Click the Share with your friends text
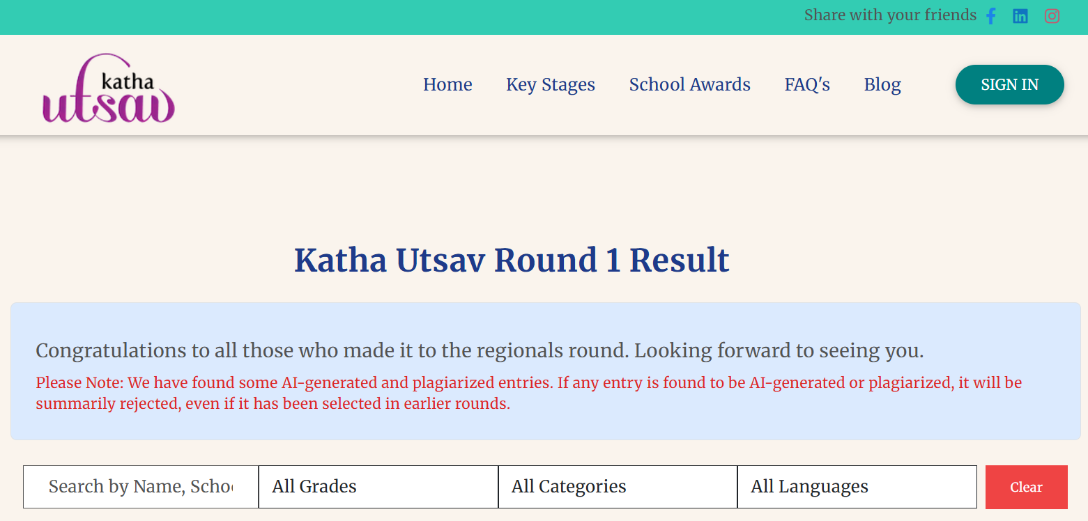Screen dimensions: 1088x521 click(x=890, y=15)
